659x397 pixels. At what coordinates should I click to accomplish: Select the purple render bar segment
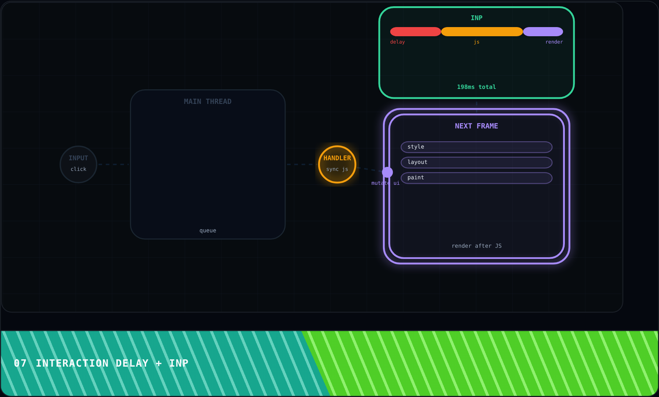coord(543,31)
